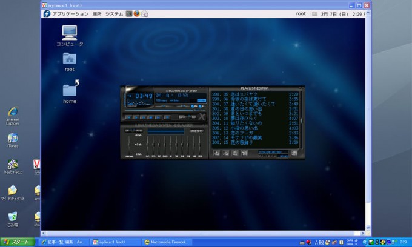The width and height of the screenshot is (412, 247).
Task: Click the playlist editor scrollbar handle
Action: tap(301, 120)
